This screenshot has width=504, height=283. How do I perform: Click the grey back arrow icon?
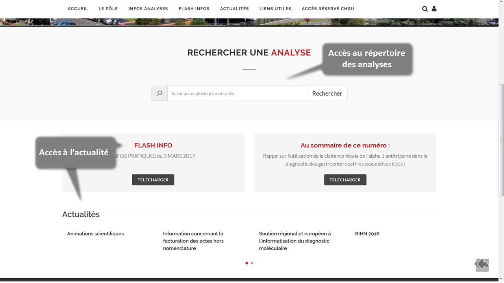click(482, 265)
